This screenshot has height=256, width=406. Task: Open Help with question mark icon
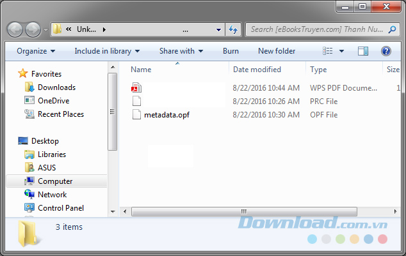(x=386, y=51)
